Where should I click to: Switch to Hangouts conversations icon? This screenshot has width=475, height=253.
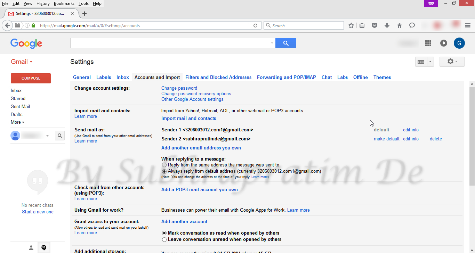click(44, 247)
